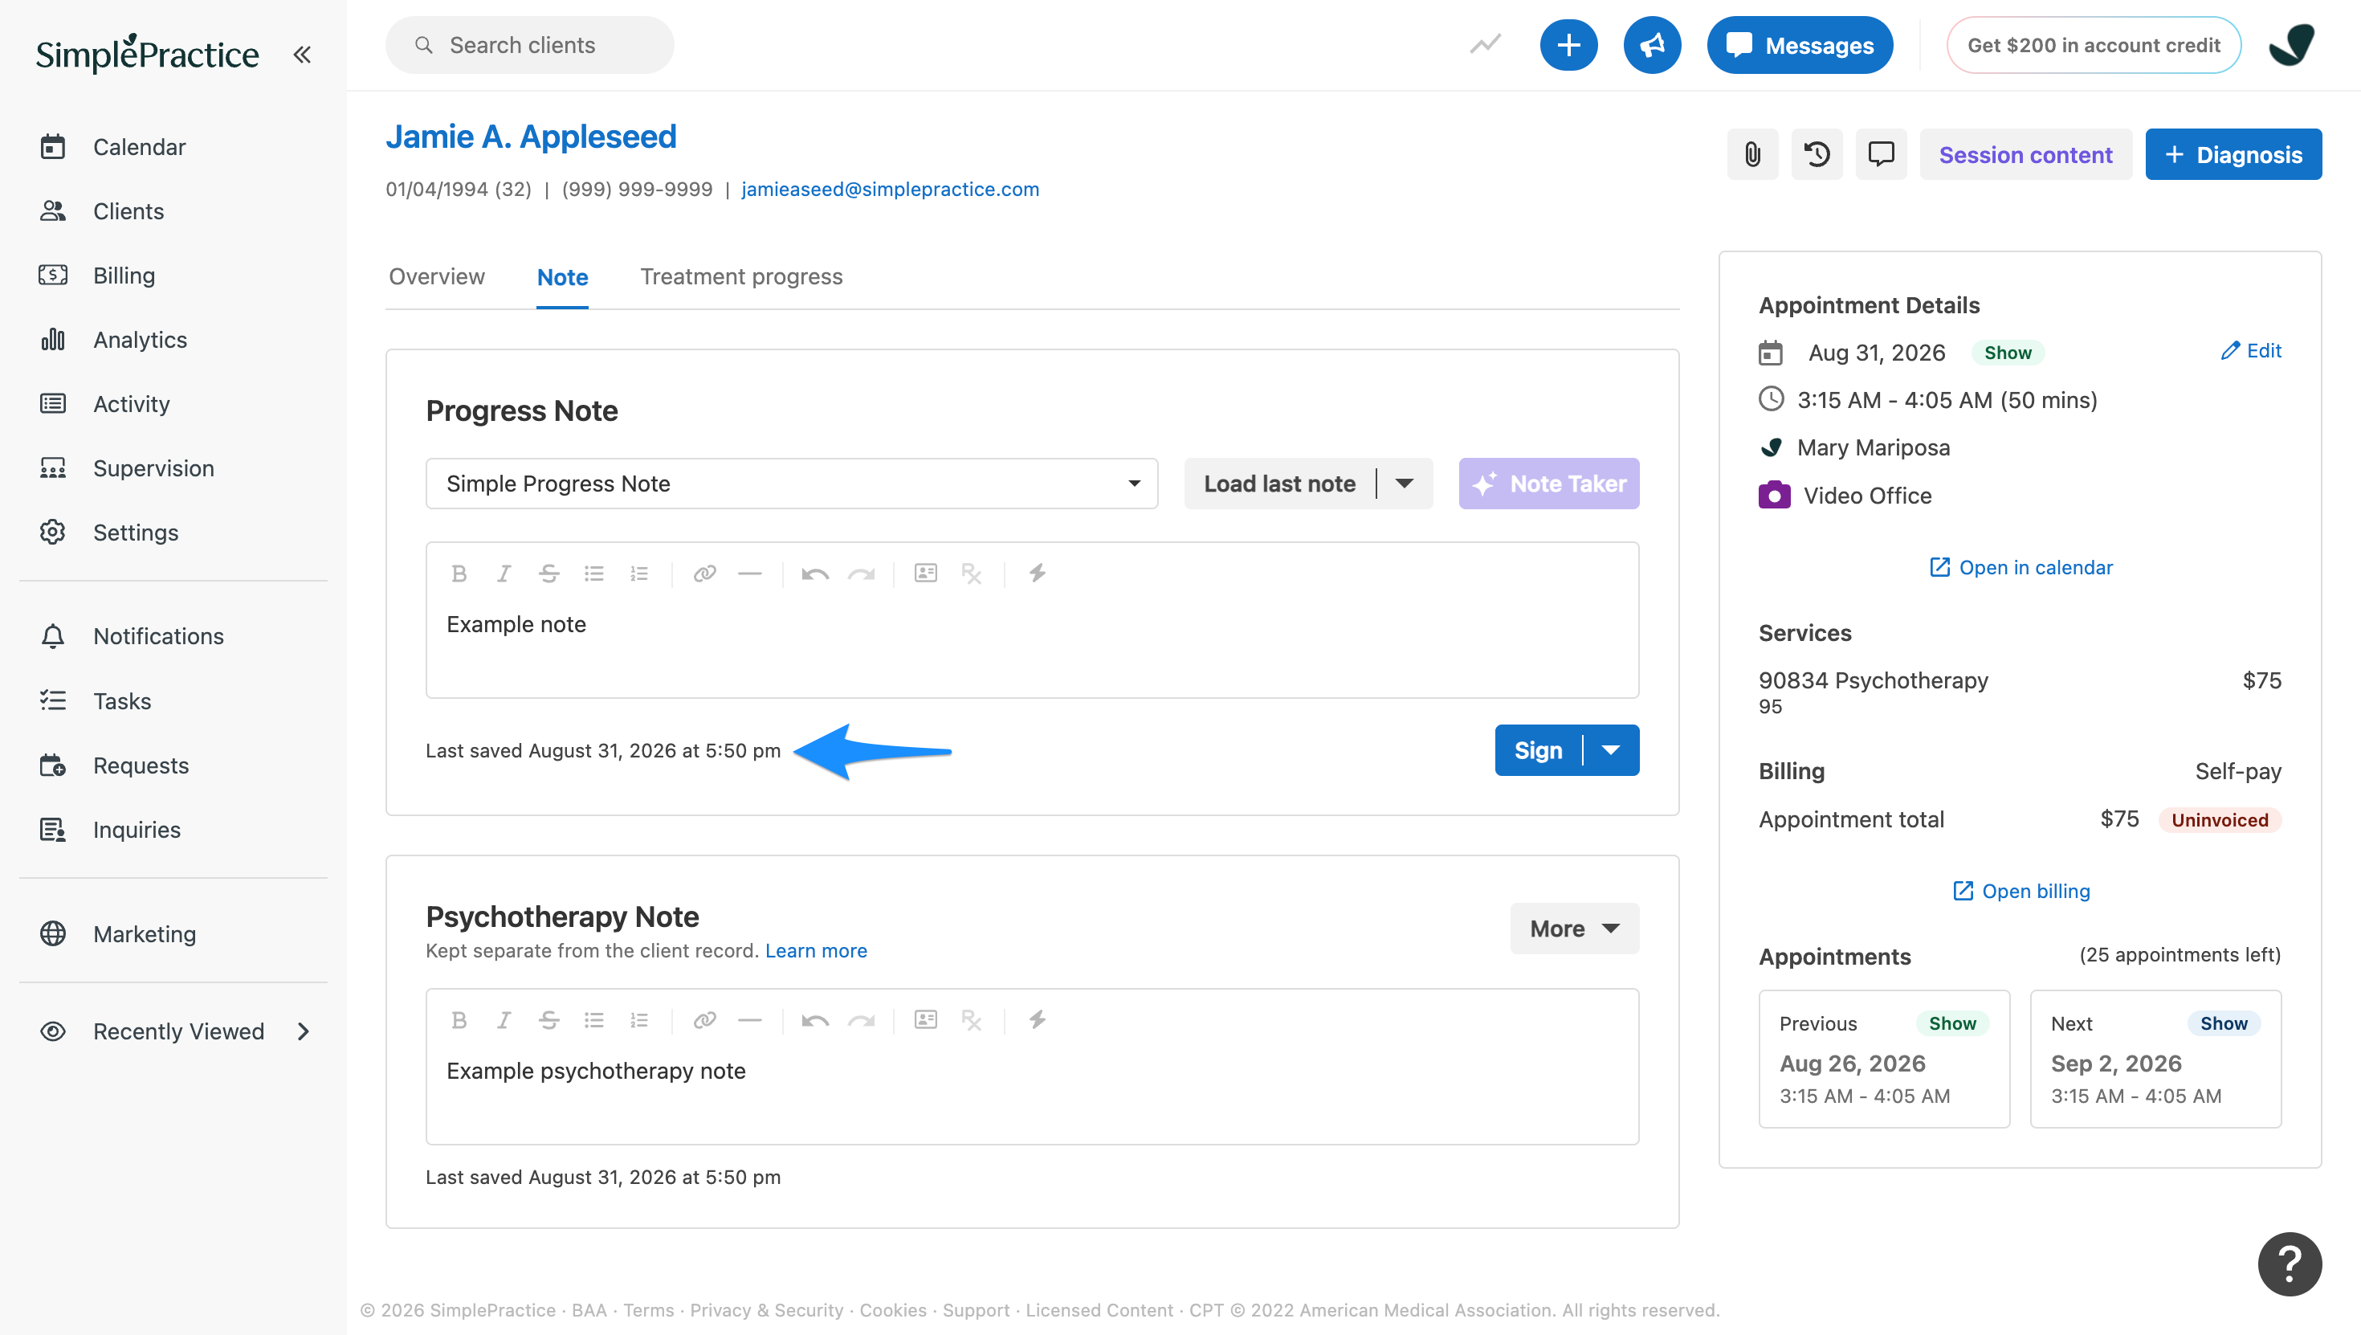This screenshot has height=1335, width=2361.
Task: Click the trend line icon in top bar
Action: [1485, 44]
